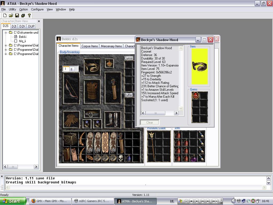The image size is (273, 205).
Task: Select the equipped body armor
Action: point(92,92)
